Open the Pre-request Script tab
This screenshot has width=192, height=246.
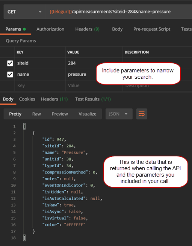coord(152,29)
